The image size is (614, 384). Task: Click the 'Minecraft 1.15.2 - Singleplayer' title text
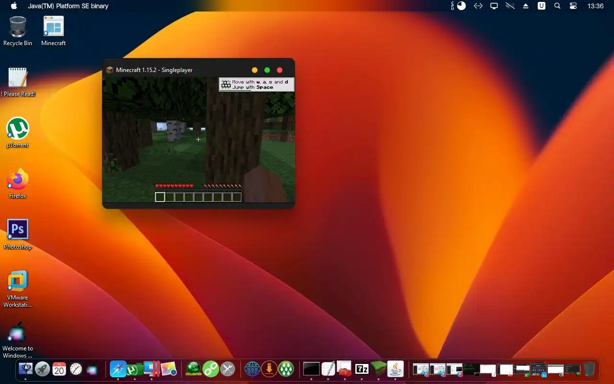click(154, 70)
